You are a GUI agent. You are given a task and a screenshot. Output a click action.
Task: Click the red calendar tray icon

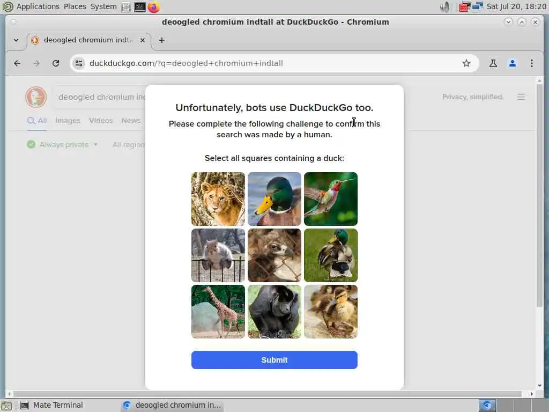[464, 6]
